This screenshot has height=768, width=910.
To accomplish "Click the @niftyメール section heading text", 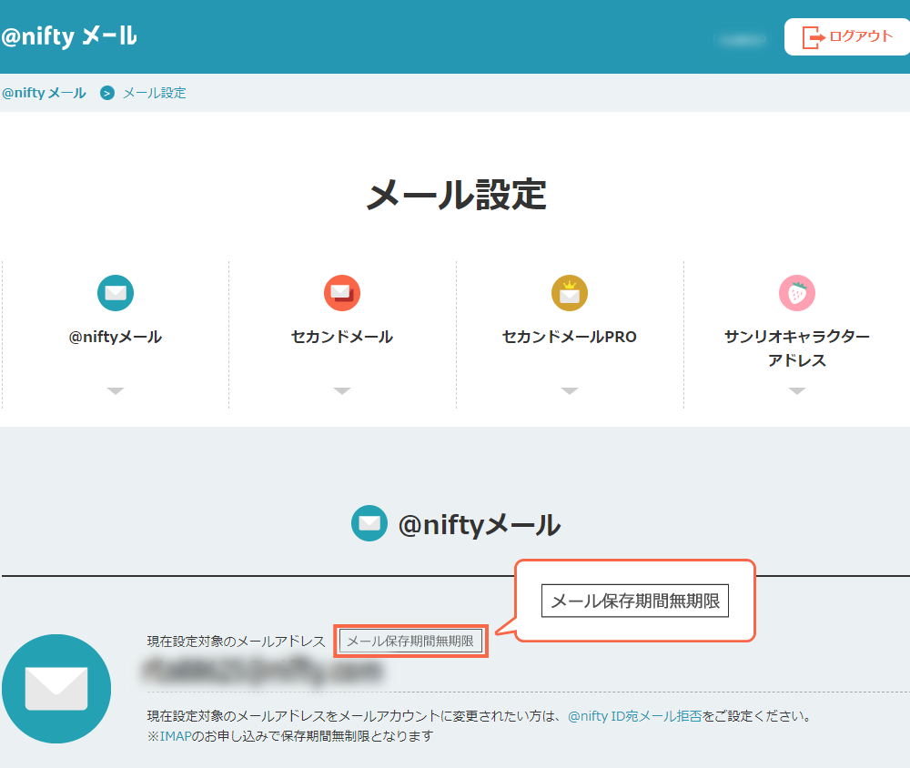I will (480, 525).
